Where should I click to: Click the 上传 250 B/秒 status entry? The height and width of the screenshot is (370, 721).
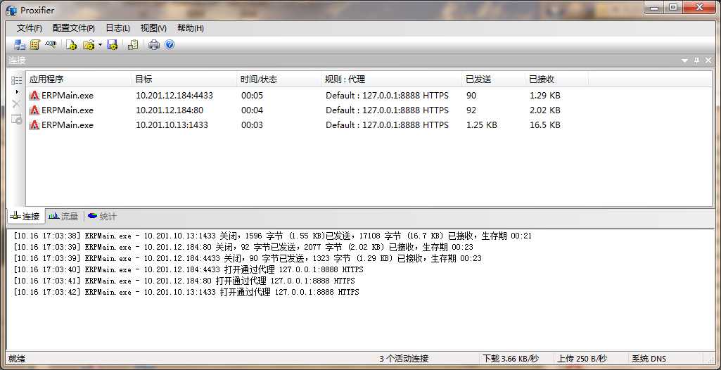click(x=582, y=359)
